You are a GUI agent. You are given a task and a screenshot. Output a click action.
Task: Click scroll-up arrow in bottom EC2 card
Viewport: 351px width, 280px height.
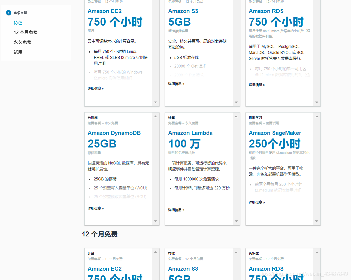[155, 252]
